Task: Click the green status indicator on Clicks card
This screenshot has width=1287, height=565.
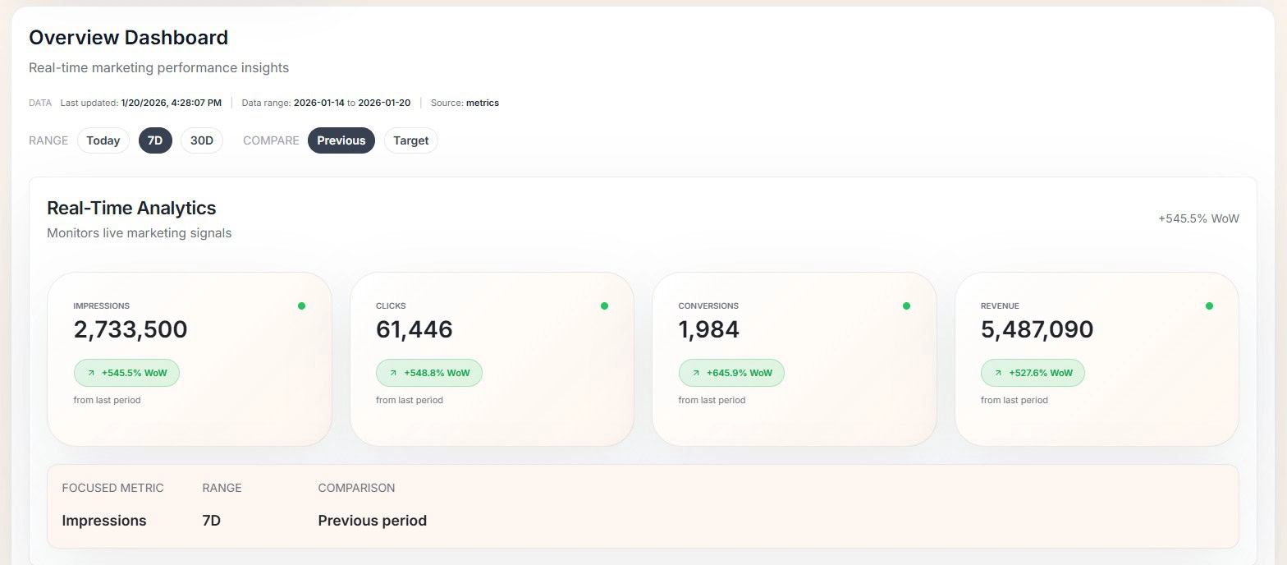Action: pyautogui.click(x=603, y=305)
